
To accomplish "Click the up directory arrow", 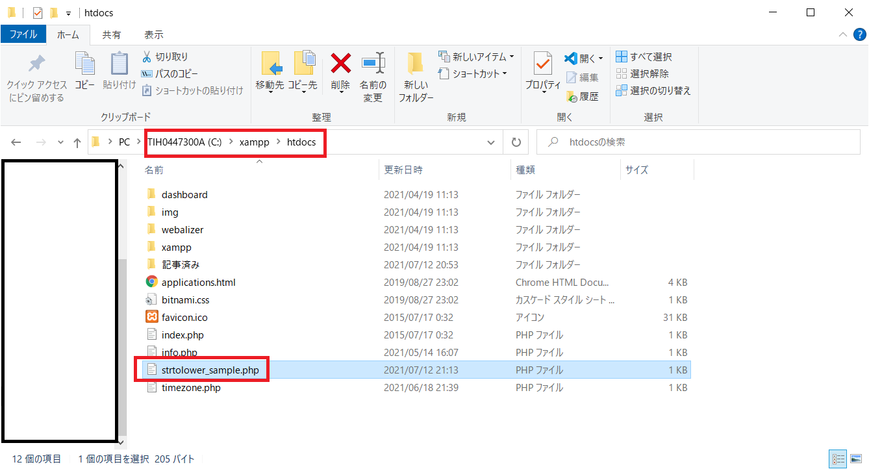I will [77, 142].
